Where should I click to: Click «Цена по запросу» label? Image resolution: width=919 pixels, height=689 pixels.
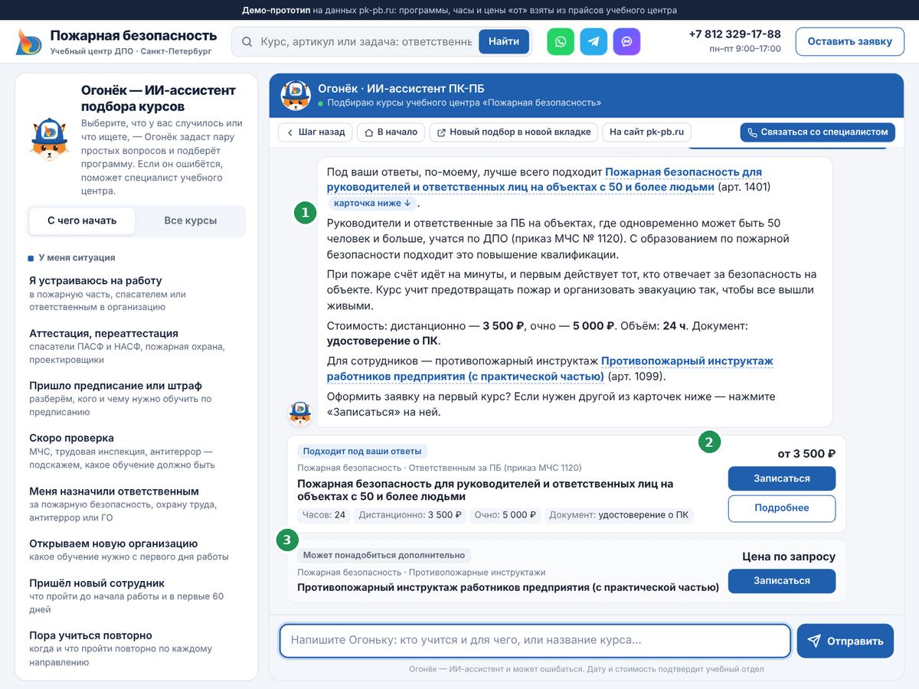[789, 557]
